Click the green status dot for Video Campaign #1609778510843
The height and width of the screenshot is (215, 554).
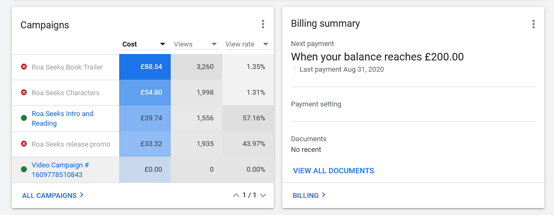24,170
